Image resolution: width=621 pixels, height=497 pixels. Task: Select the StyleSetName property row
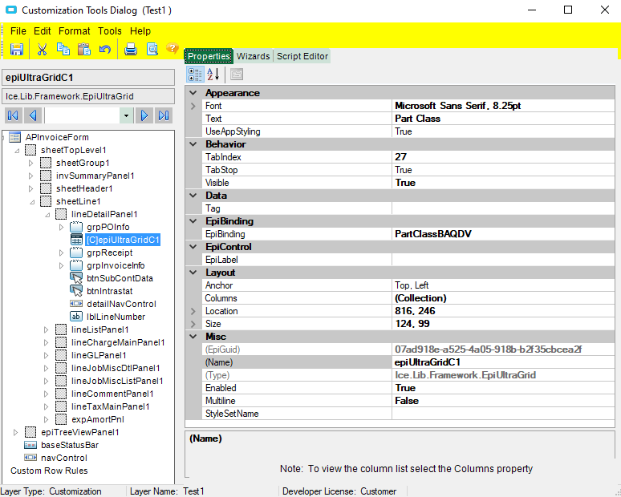408,414
